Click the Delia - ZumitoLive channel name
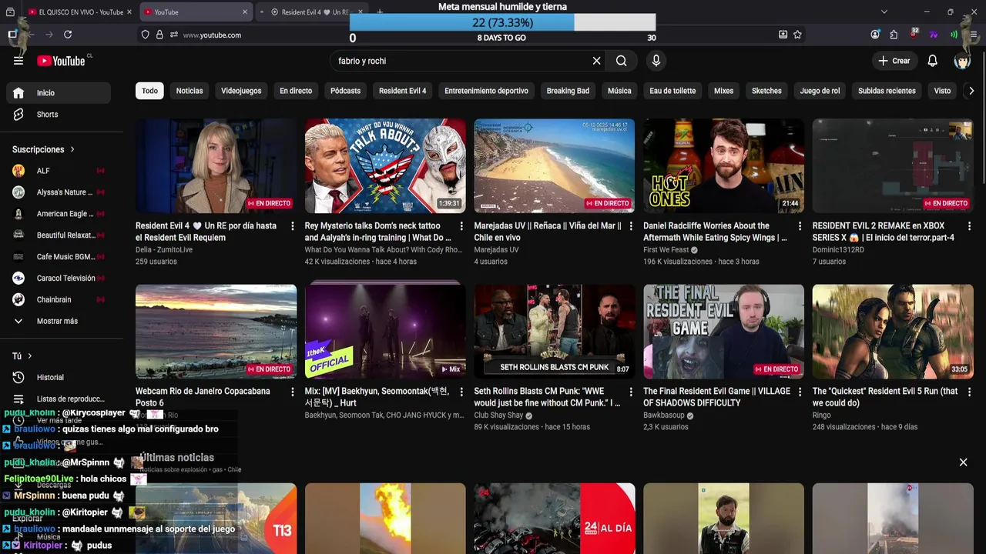The image size is (986, 554). [164, 250]
